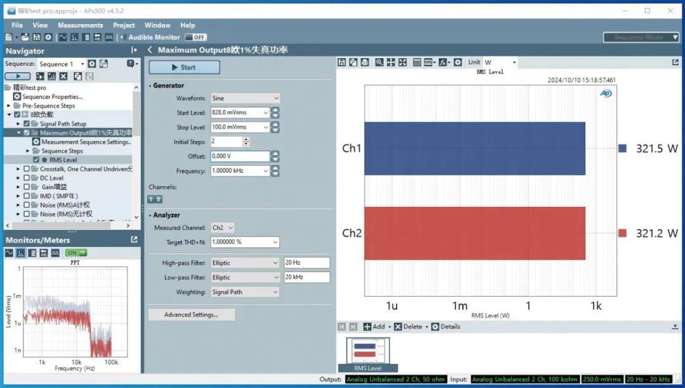The height and width of the screenshot is (388, 685).
Task: Run the sequence with the Navigator play button
Action: pos(18,77)
